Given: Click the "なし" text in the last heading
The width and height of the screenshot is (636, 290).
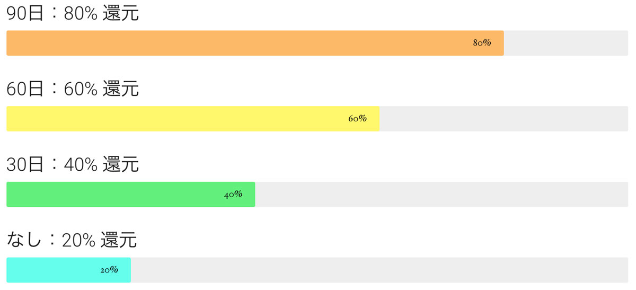Looking at the screenshot, I should point(24,241).
